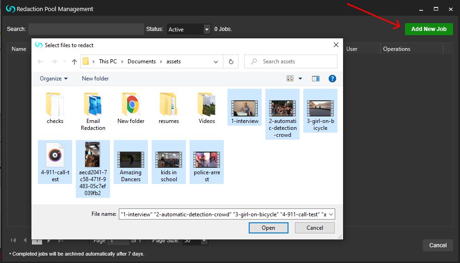This screenshot has height=263, width=460.
Task: Click the Search field in pool window
Action: point(86,29)
